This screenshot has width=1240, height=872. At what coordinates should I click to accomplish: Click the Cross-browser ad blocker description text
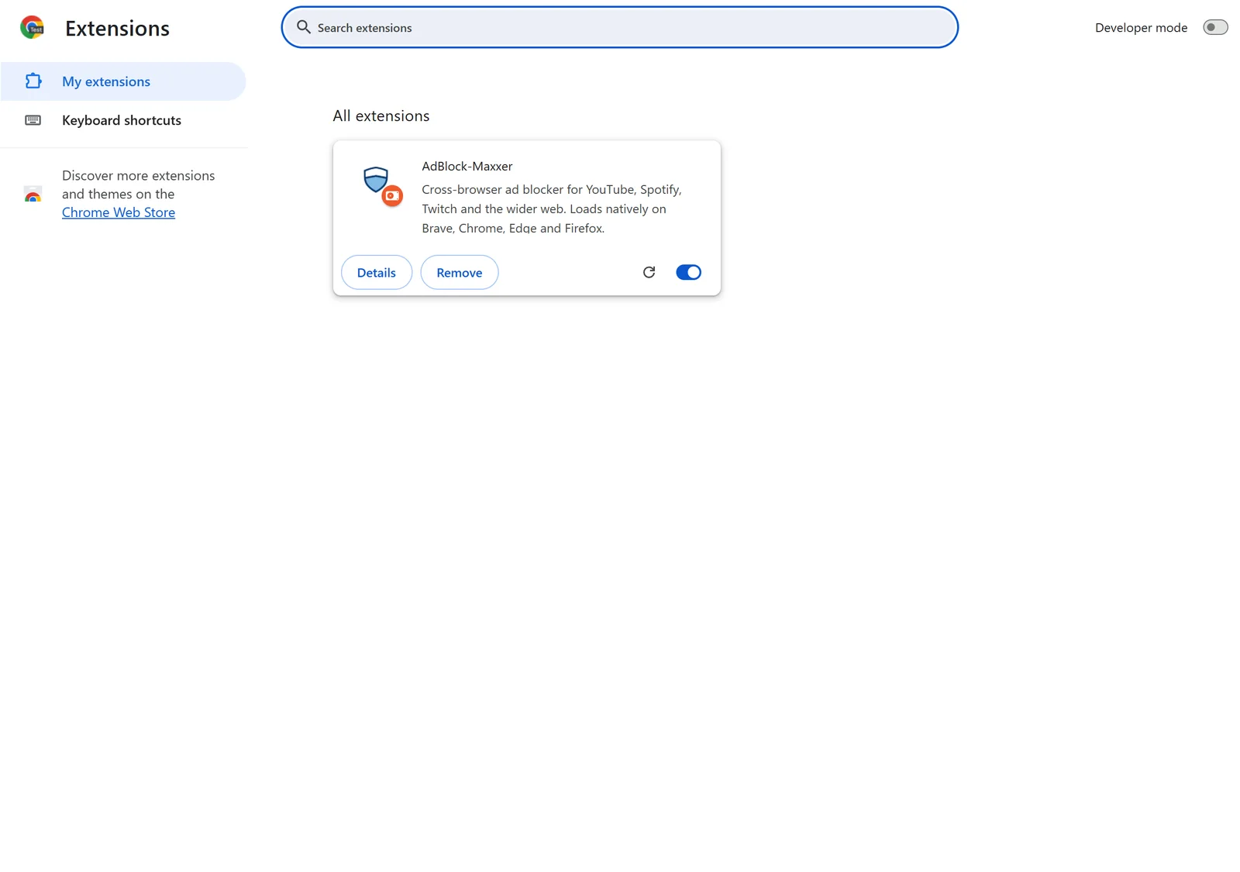tap(552, 209)
